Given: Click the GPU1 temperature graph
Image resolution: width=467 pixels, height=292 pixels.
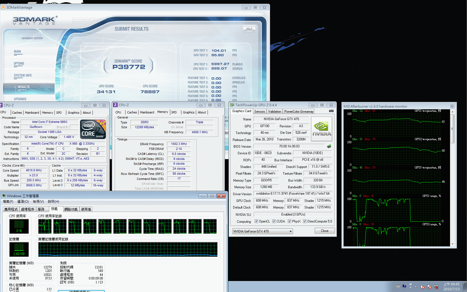Looking at the screenshot, I should pyautogui.click(x=397, y=124).
